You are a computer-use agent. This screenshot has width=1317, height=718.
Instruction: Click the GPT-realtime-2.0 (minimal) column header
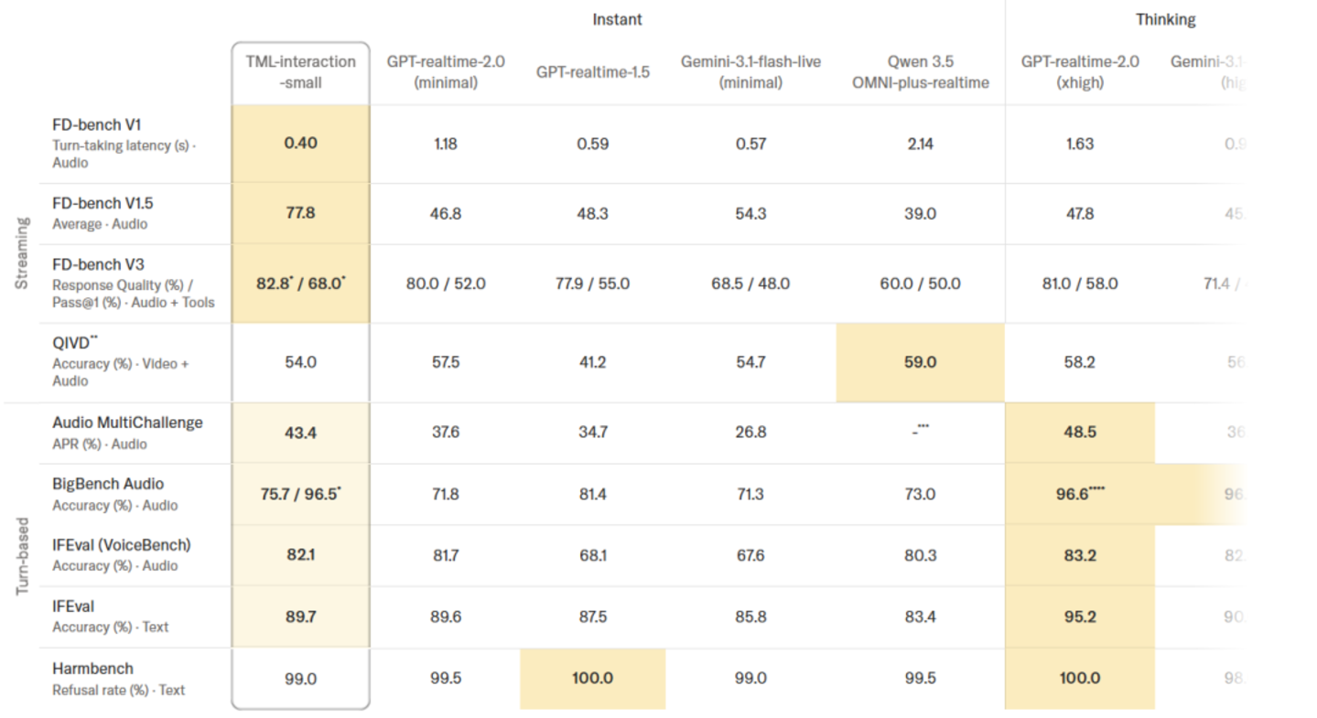pos(445,72)
